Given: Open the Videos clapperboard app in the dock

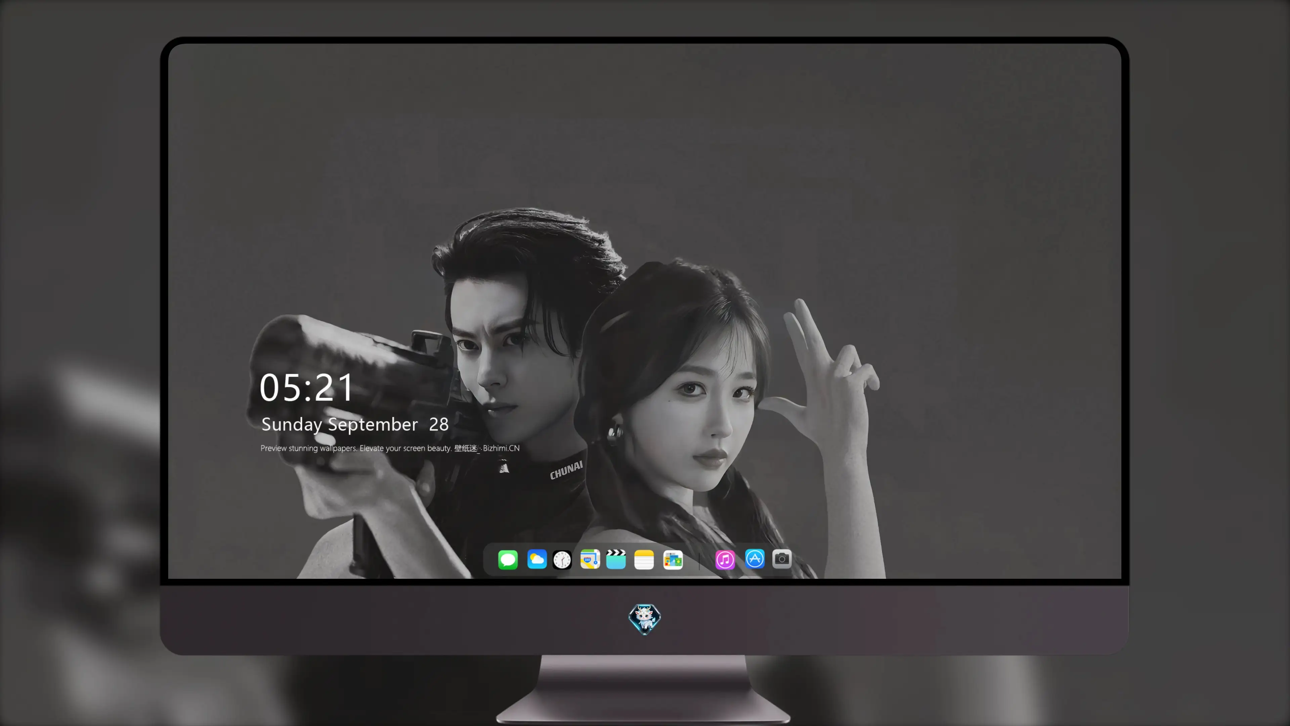Looking at the screenshot, I should point(616,559).
